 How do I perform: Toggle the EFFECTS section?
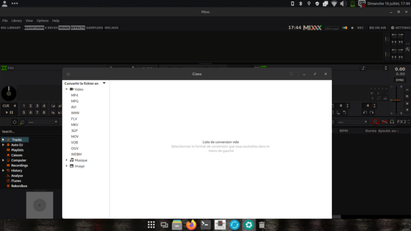point(78,28)
